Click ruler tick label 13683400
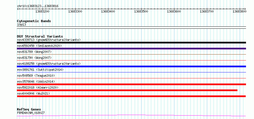The height and width of the screenshot is (119, 254). [108, 11]
